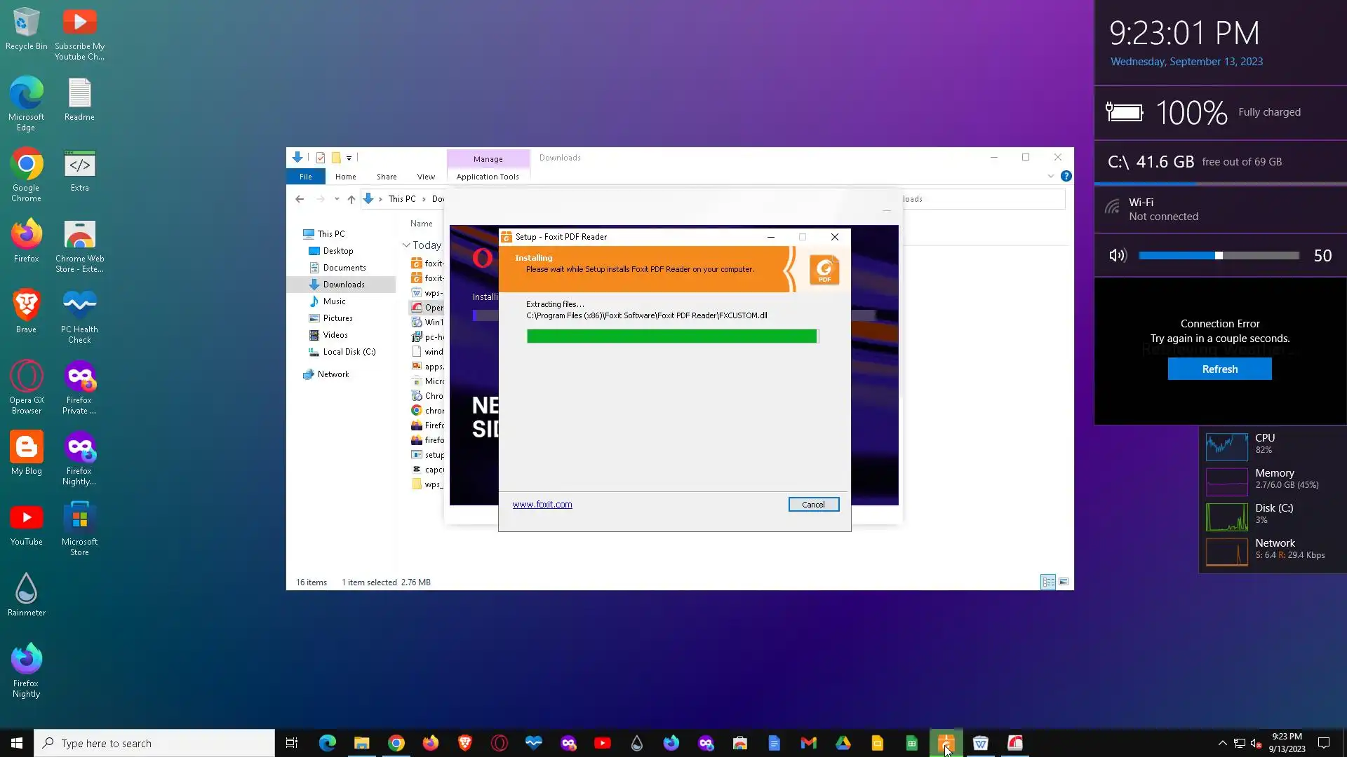Click the Refresh weather button

click(1219, 369)
